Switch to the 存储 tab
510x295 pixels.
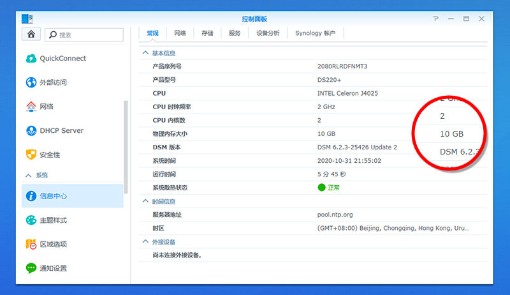click(207, 33)
